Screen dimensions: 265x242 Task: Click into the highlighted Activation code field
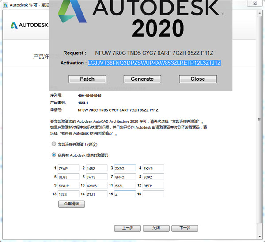(154, 63)
